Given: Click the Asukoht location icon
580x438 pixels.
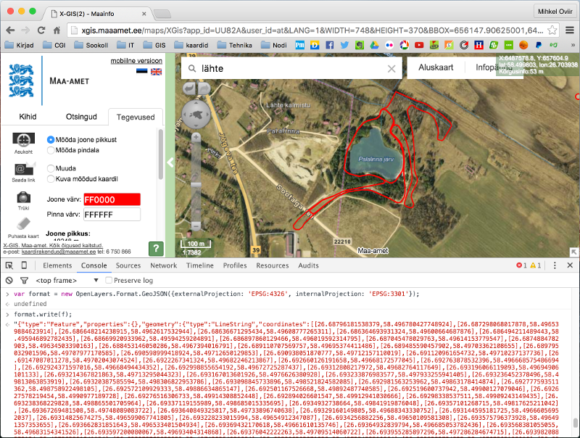Looking at the screenshot, I should 24,139.
